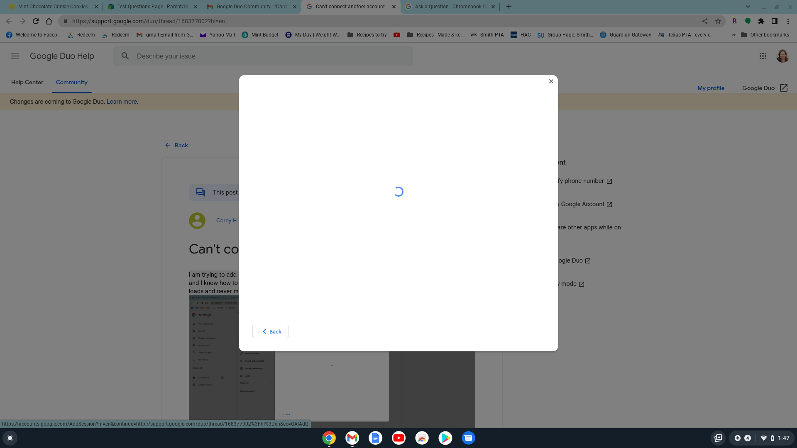Click the Help Center tab

(27, 82)
